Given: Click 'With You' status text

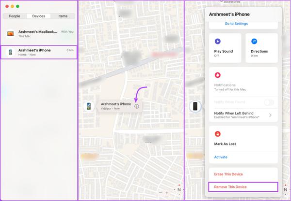Looking at the screenshot, I should coord(67,32).
